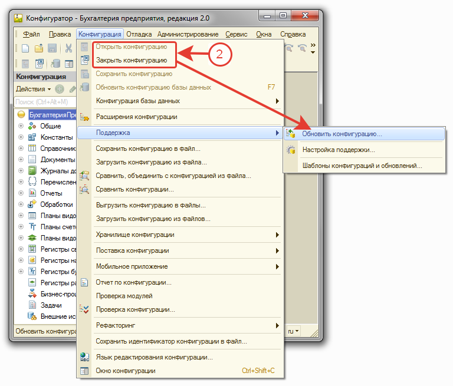Select Шаблоны конфигураций и обновлений...
Viewport: 453px width, 386px height.
tap(364, 166)
